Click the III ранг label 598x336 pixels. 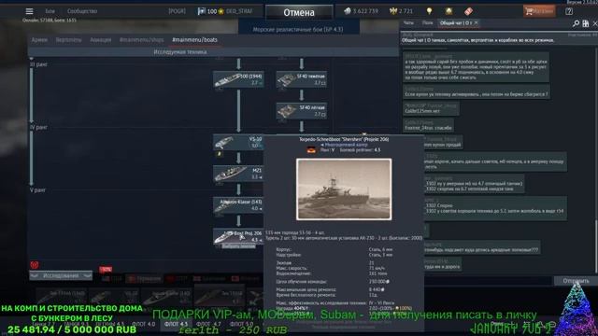click(38, 64)
